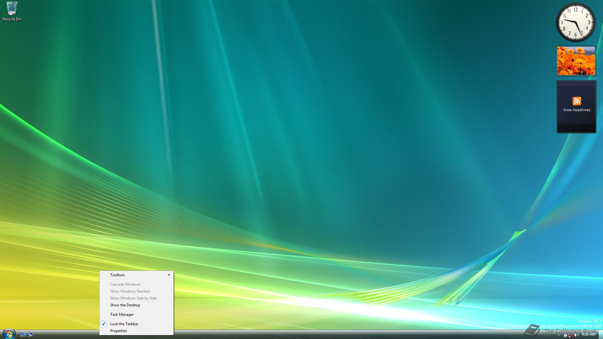Image resolution: width=603 pixels, height=339 pixels.
Task: Click the 9:26 AM taskbar clock
Action: coord(589,334)
